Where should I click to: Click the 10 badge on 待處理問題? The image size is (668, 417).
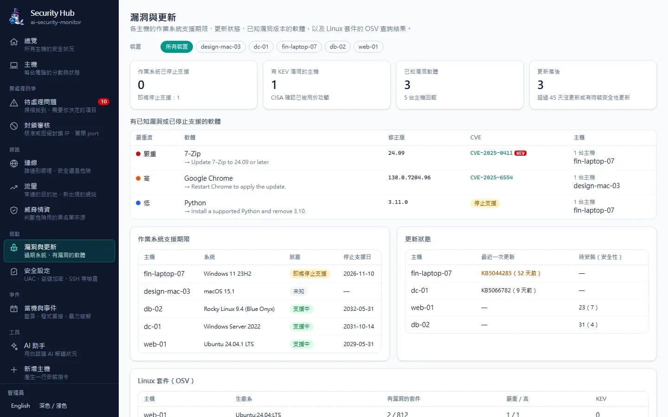[103, 101]
